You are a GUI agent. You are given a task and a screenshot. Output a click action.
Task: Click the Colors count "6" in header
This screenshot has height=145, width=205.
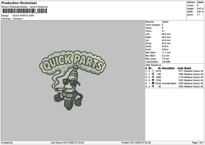click(197, 5)
